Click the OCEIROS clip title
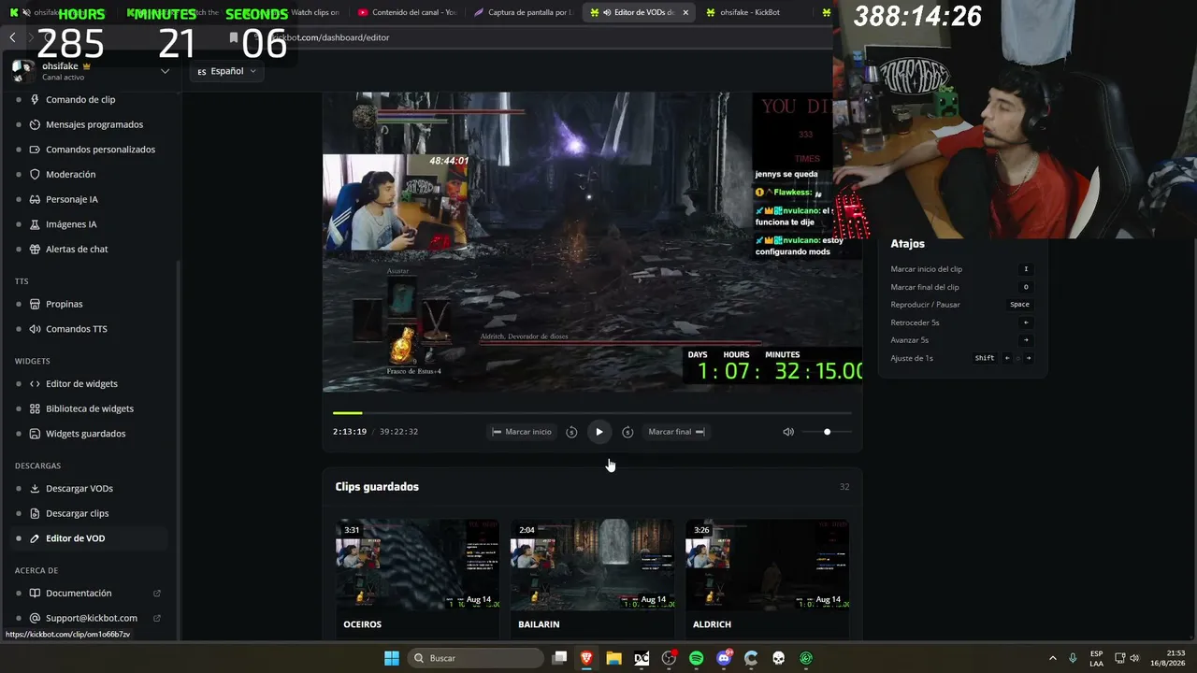Viewport: 1197px width, 673px height. (x=363, y=624)
